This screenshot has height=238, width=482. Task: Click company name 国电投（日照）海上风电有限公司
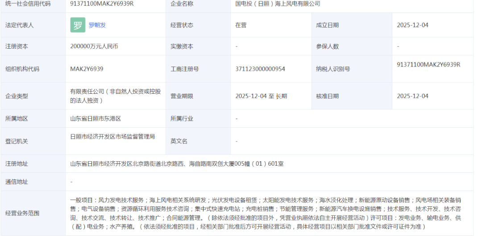[278, 4]
